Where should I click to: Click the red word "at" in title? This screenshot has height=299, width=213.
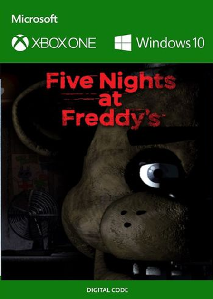[110, 100]
